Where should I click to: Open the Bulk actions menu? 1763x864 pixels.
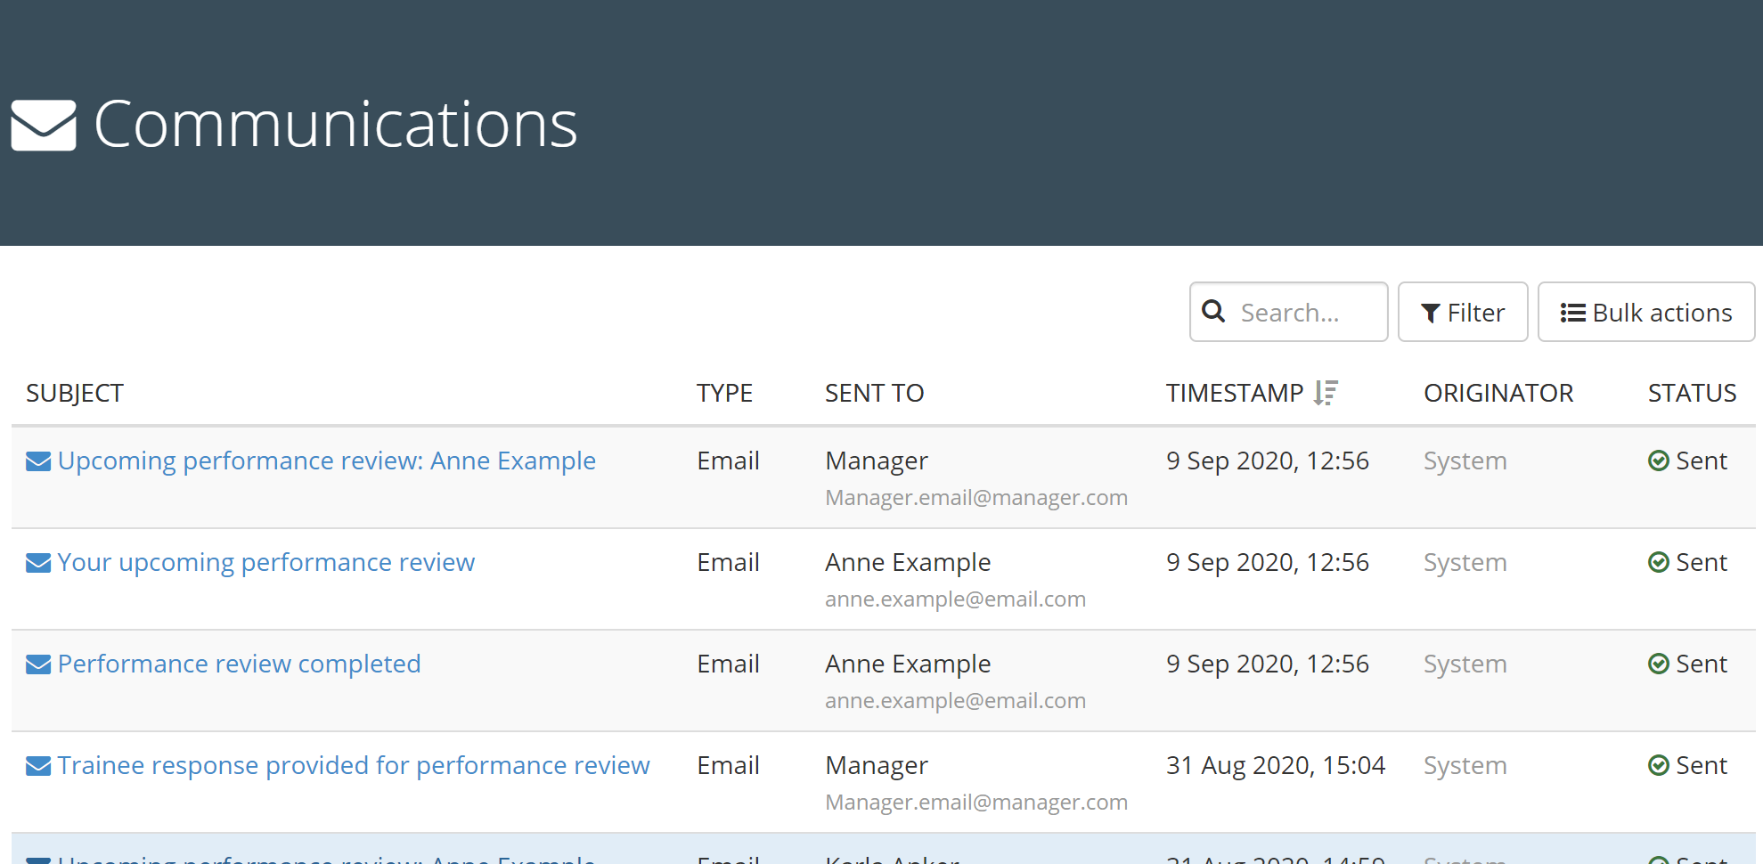point(1645,313)
